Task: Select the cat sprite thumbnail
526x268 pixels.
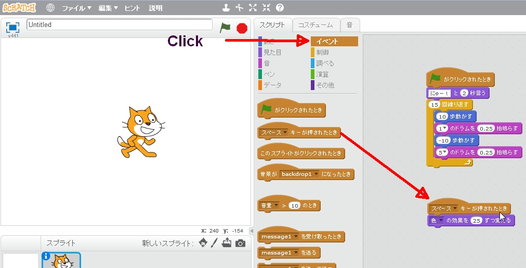Action: point(62,261)
